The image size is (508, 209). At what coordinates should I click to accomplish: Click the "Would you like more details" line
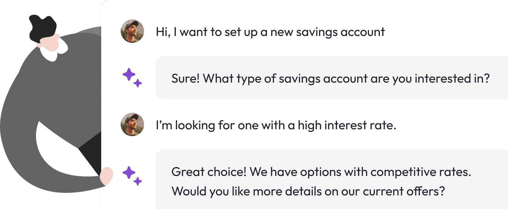click(x=308, y=191)
